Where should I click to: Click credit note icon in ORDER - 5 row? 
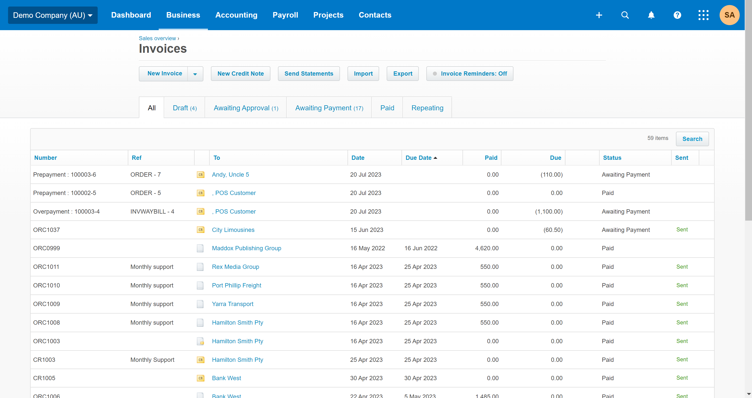click(201, 193)
